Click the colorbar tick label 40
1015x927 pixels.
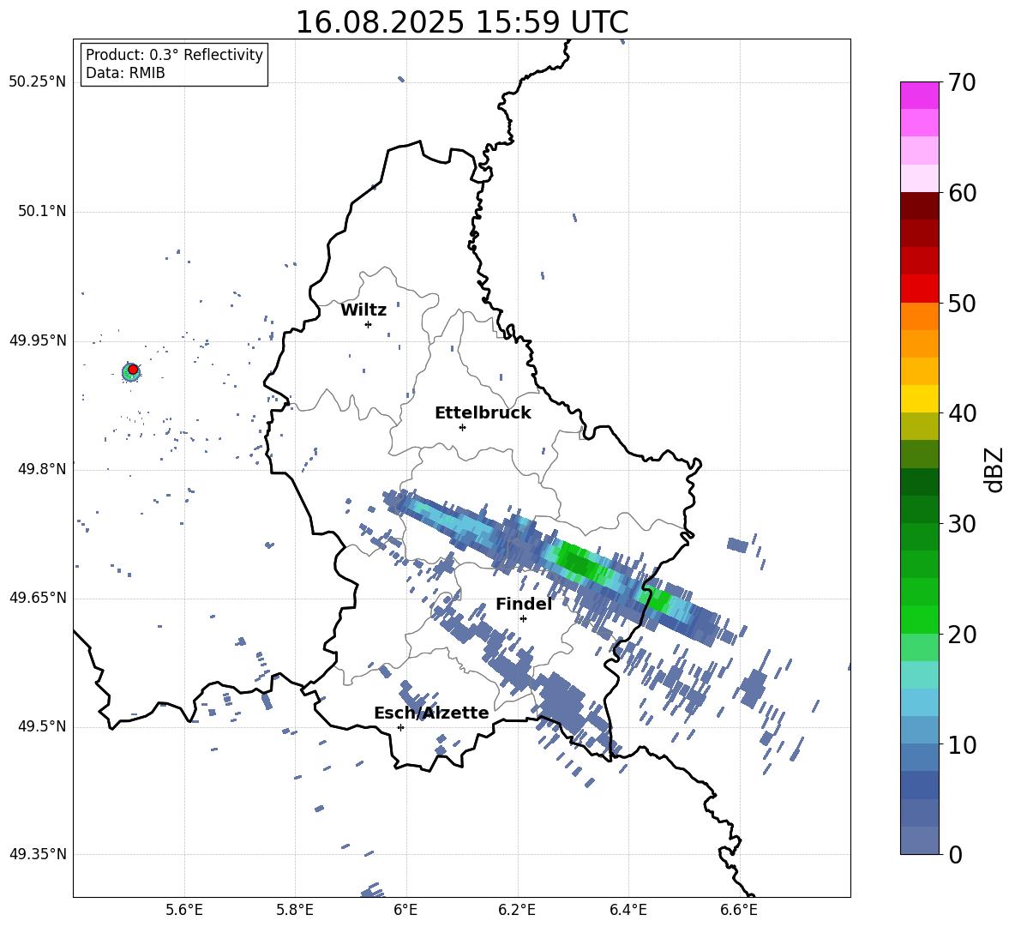962,413
